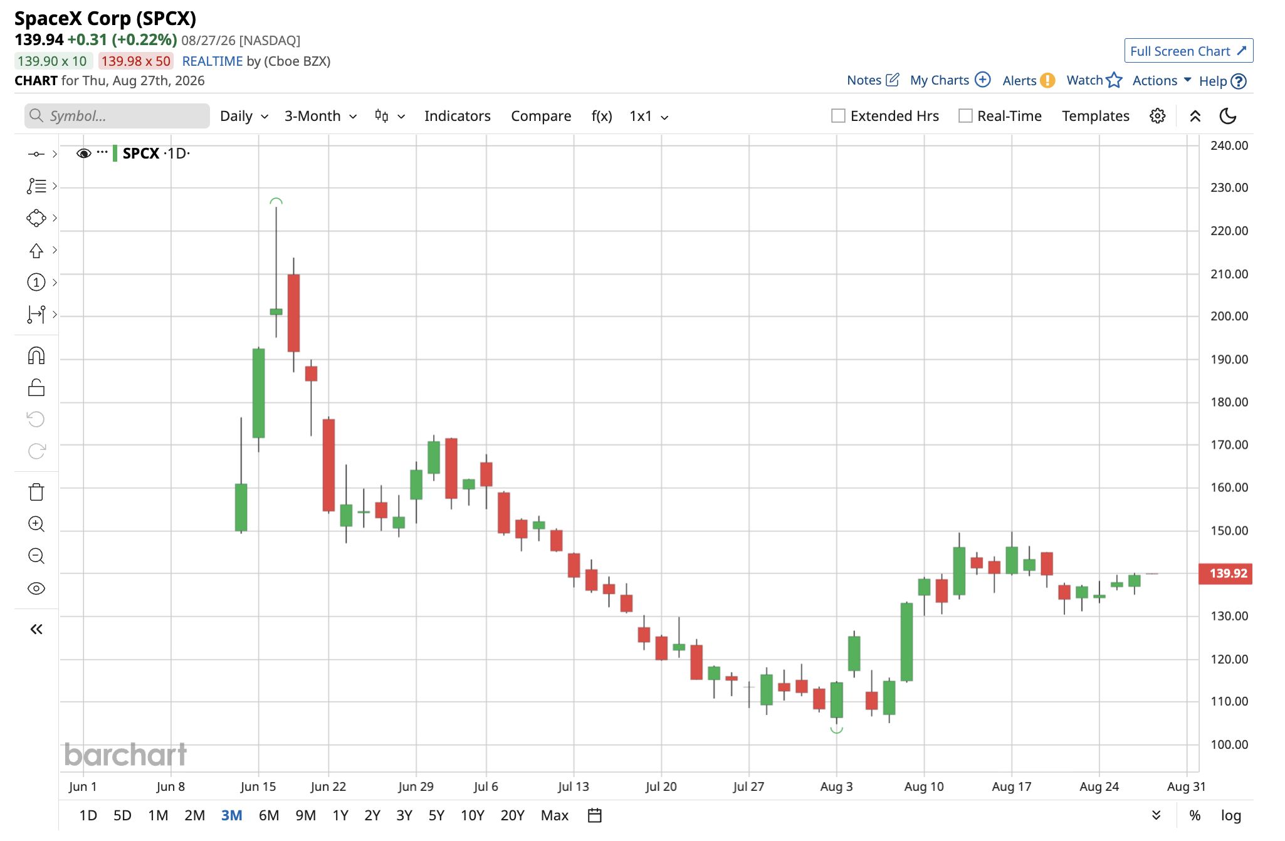Open SPCX series more options menu
1285x841 pixels.
tap(102, 152)
